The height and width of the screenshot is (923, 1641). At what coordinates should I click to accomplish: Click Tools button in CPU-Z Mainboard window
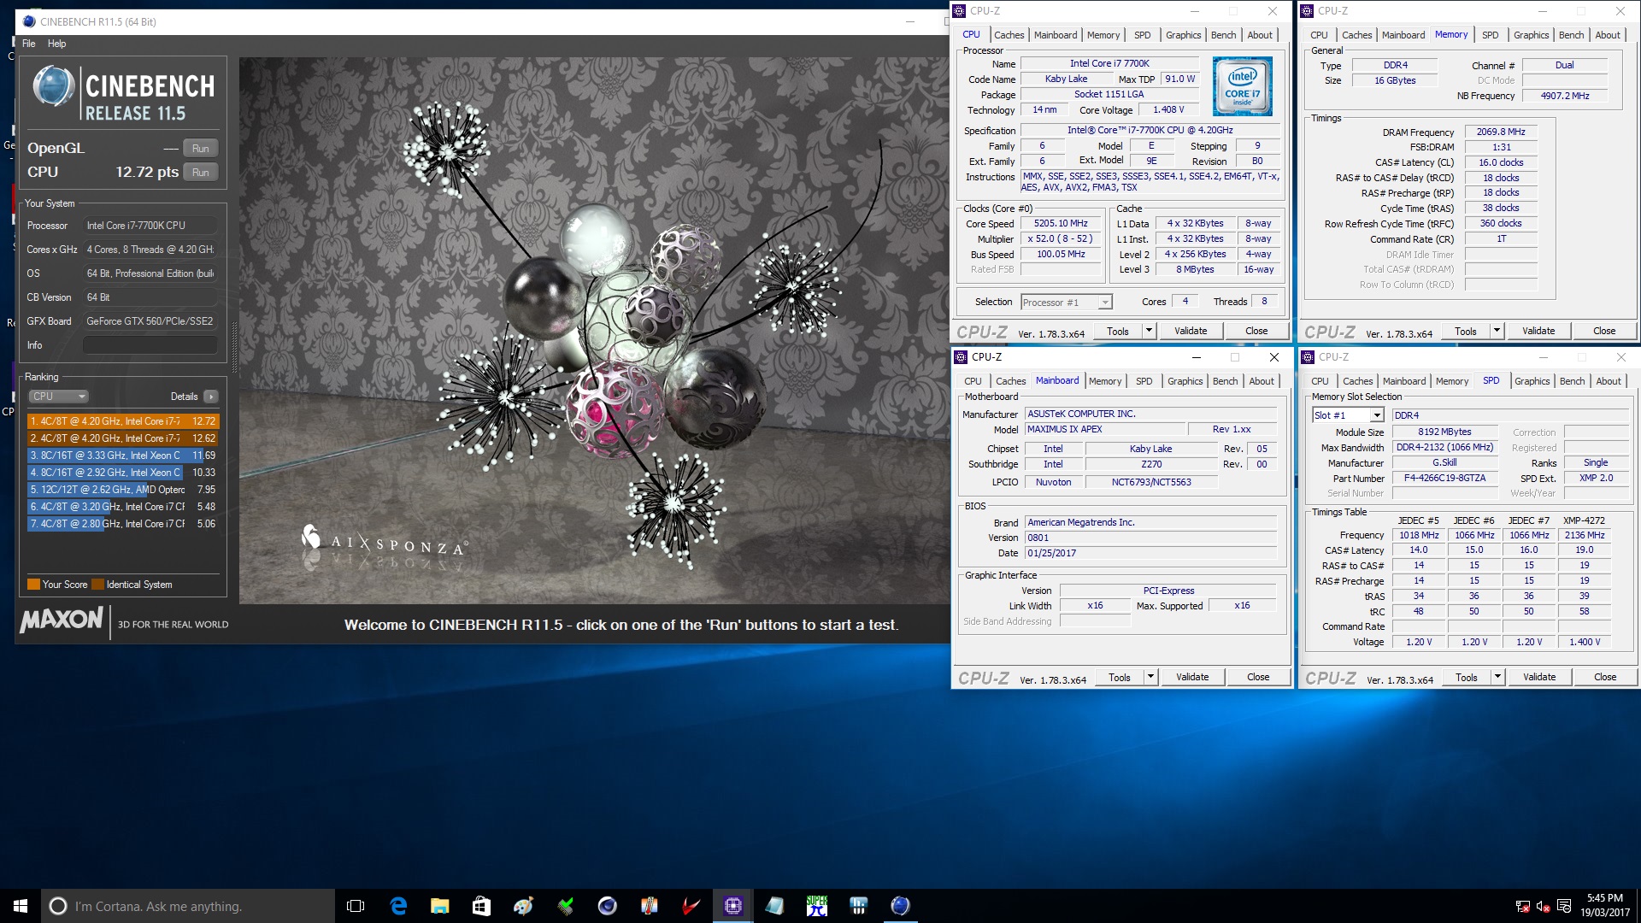(x=1120, y=677)
